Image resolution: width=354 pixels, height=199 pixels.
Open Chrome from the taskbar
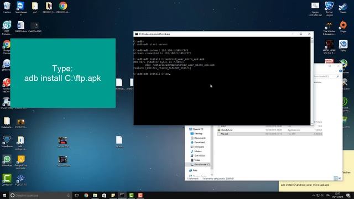(86, 195)
